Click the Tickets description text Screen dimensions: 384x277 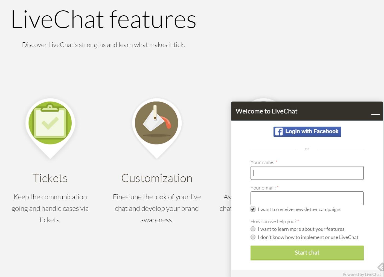pyautogui.click(x=50, y=208)
